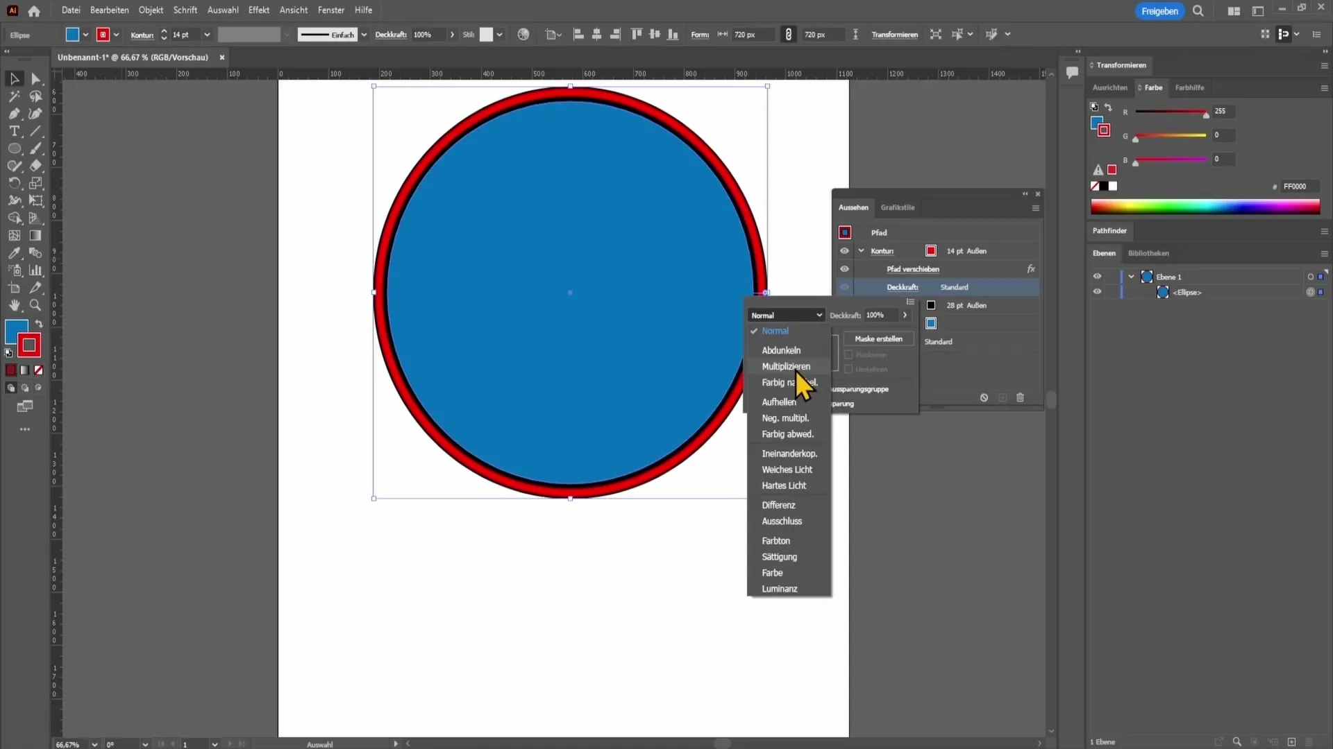Image resolution: width=1333 pixels, height=749 pixels.
Task: Click the hex color FF0000 field
Action: click(x=1300, y=187)
